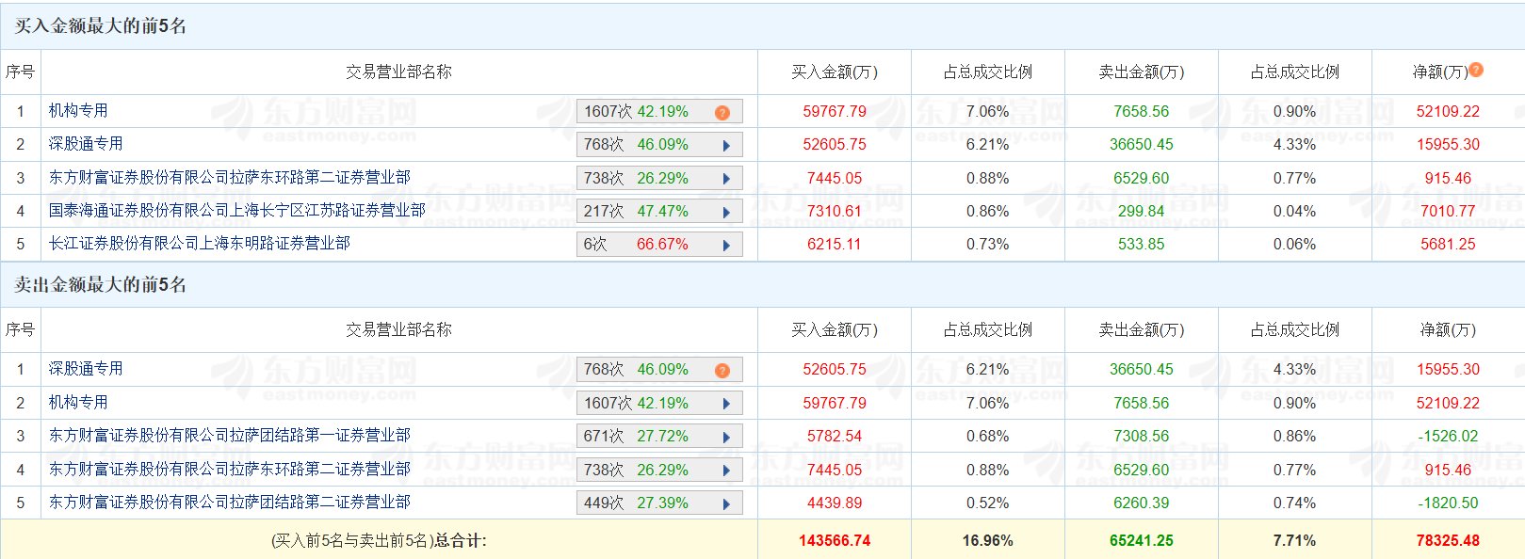The width and height of the screenshot is (1525, 559).
Task: Expand arrow for 深股通专用 in buy table
Action: [x=726, y=146]
